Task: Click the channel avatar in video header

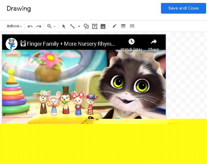Action: point(12,44)
